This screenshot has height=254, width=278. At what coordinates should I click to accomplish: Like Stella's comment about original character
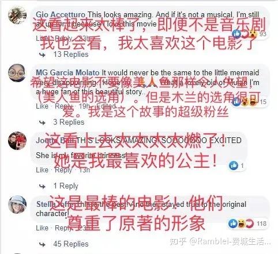[42, 228]
